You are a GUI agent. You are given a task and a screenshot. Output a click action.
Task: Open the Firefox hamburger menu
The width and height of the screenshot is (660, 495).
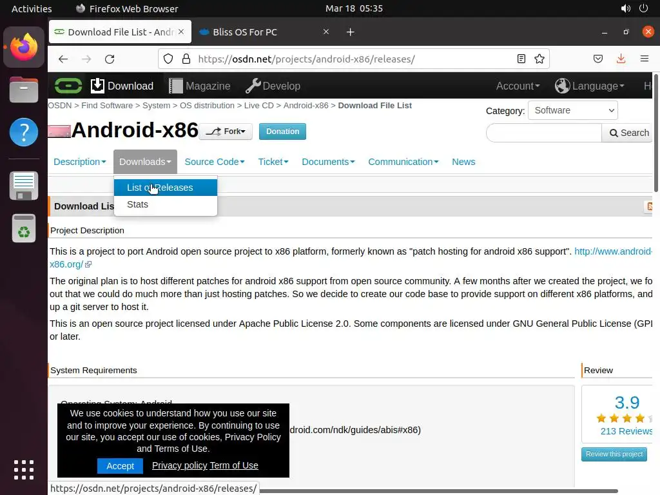point(644,59)
